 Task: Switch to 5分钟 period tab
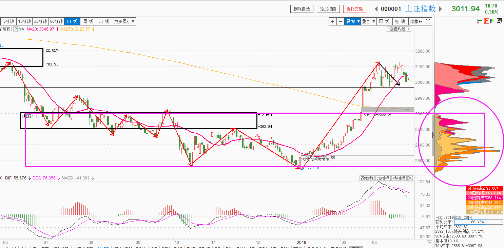pos(8,21)
